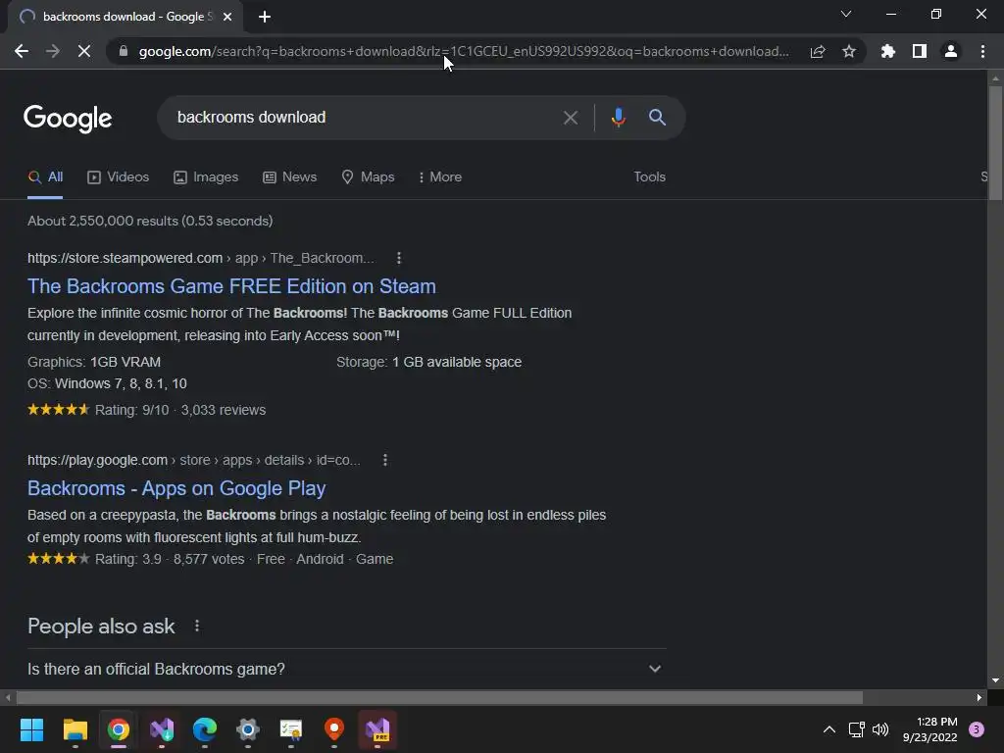
Task: View site information via the lock icon
Action: (x=124, y=51)
